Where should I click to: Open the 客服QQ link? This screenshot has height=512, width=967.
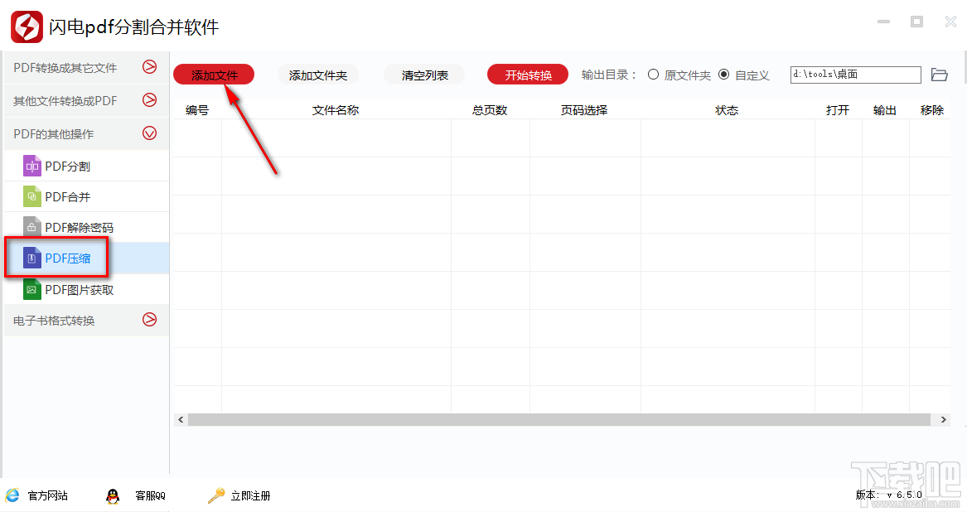151,495
